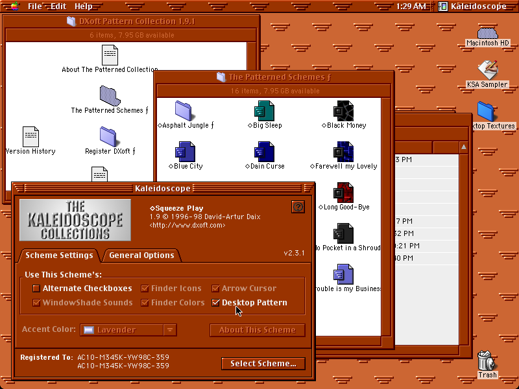Open the File menu

35,6
